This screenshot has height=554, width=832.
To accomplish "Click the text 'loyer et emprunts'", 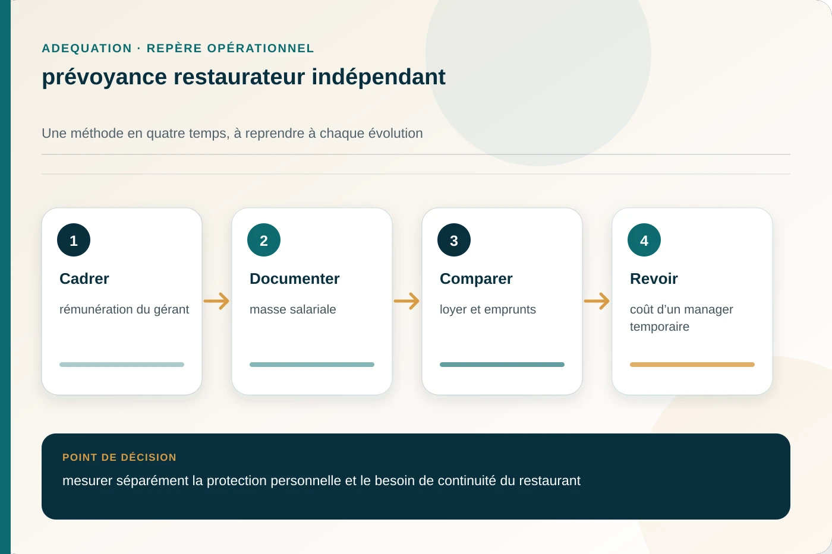I will (488, 309).
